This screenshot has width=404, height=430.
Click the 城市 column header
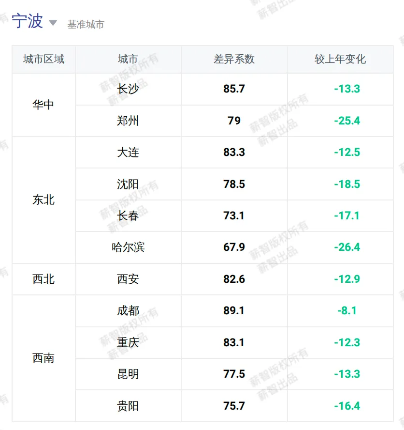(128, 59)
